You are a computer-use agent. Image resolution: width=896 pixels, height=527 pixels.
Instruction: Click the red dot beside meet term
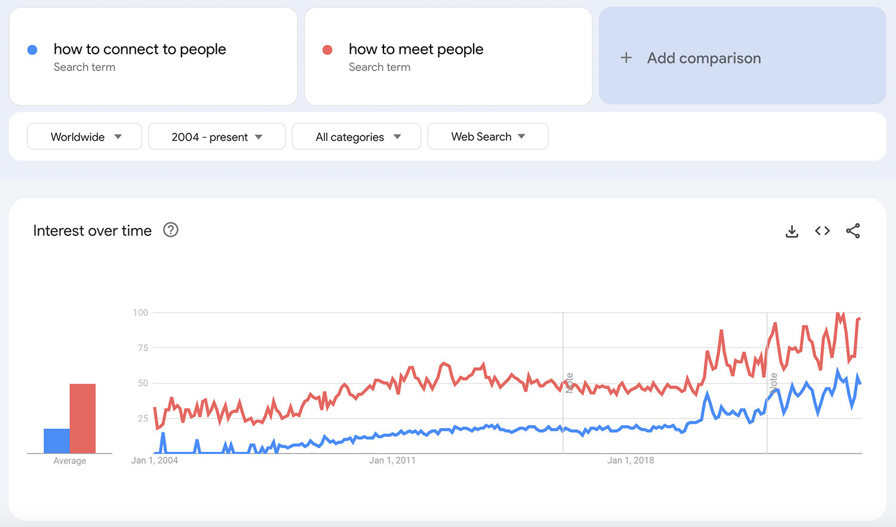pyautogui.click(x=327, y=50)
